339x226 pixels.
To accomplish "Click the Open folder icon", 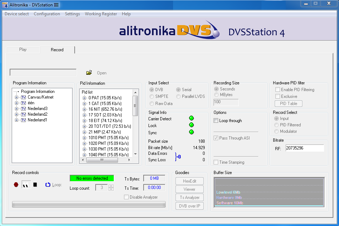I will point(89,73).
